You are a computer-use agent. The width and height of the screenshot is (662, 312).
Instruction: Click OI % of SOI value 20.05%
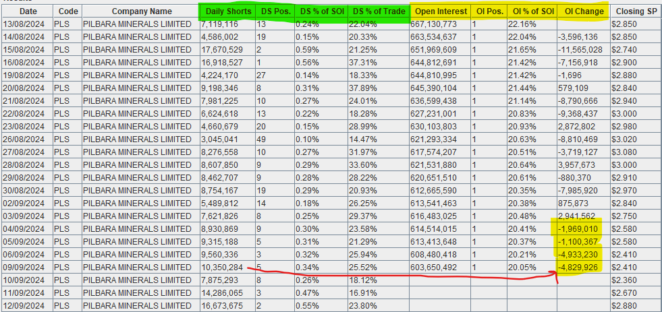coord(522,268)
